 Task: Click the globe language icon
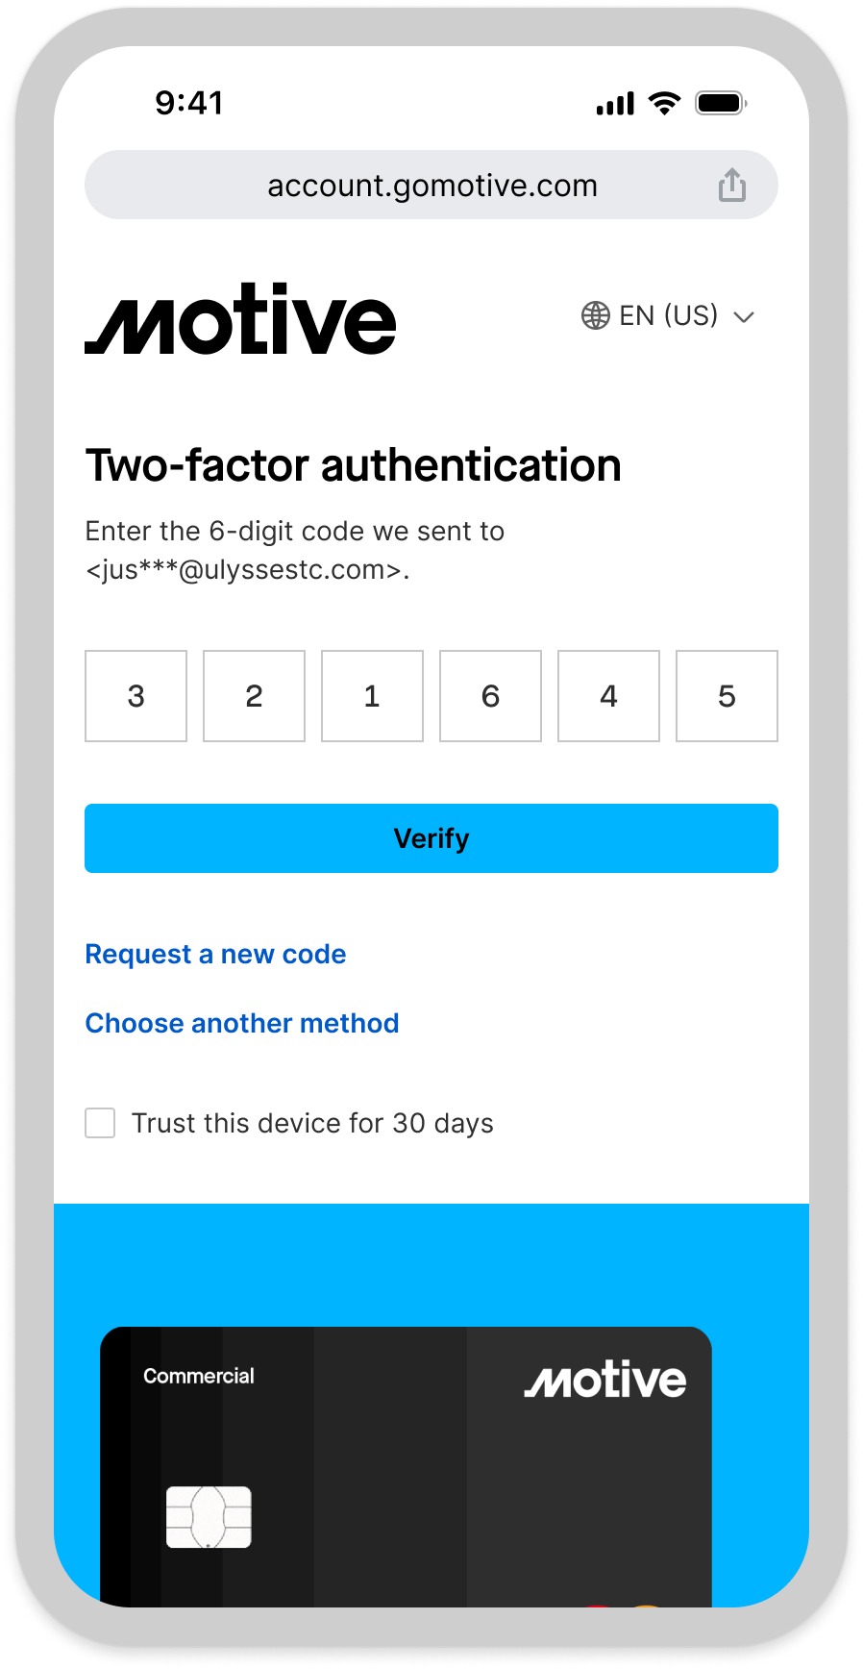coord(596,315)
